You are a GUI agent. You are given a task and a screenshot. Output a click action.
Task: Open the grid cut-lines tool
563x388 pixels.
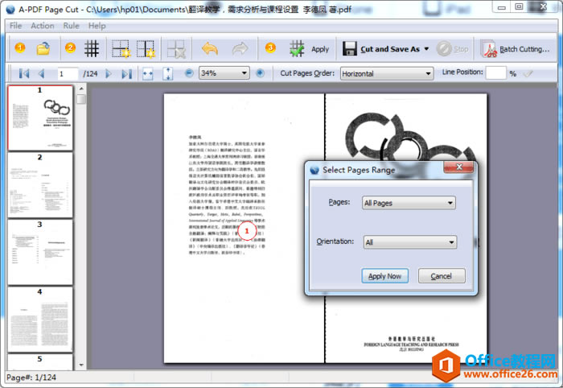pyautogui.click(x=92, y=48)
